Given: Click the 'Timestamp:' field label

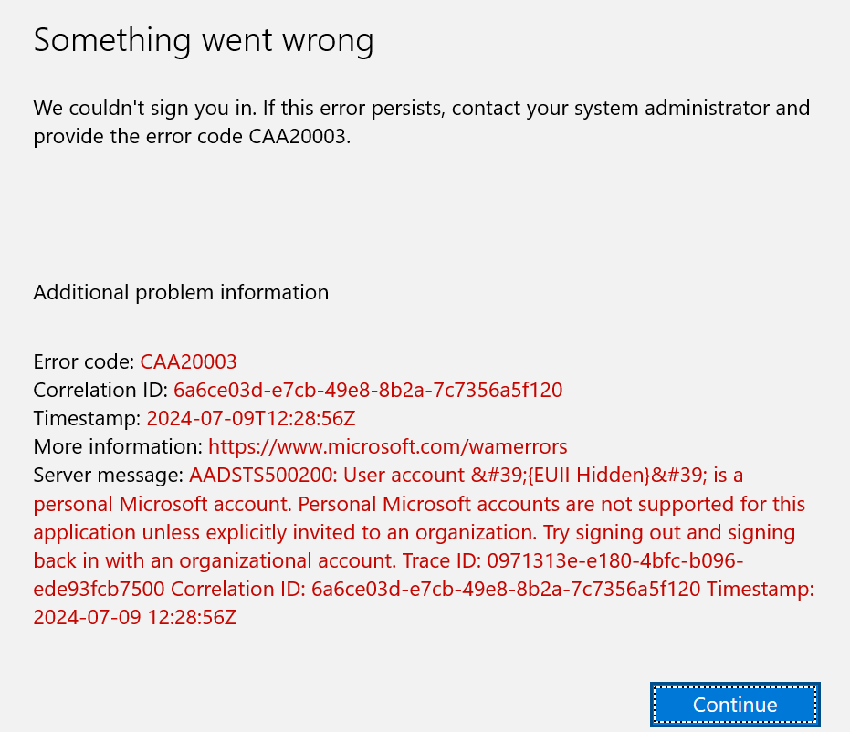Looking at the screenshot, I should point(87,418).
